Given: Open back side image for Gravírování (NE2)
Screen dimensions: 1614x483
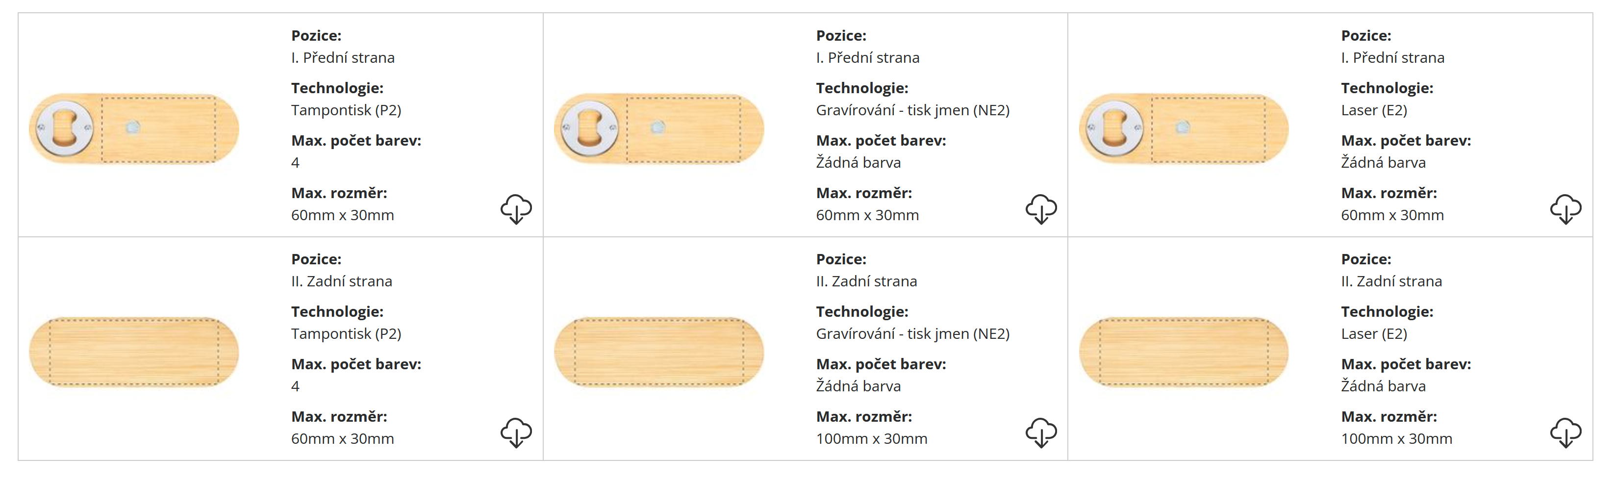Looking at the screenshot, I should 659,352.
